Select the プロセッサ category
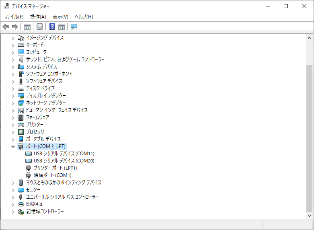 [x=35, y=131]
